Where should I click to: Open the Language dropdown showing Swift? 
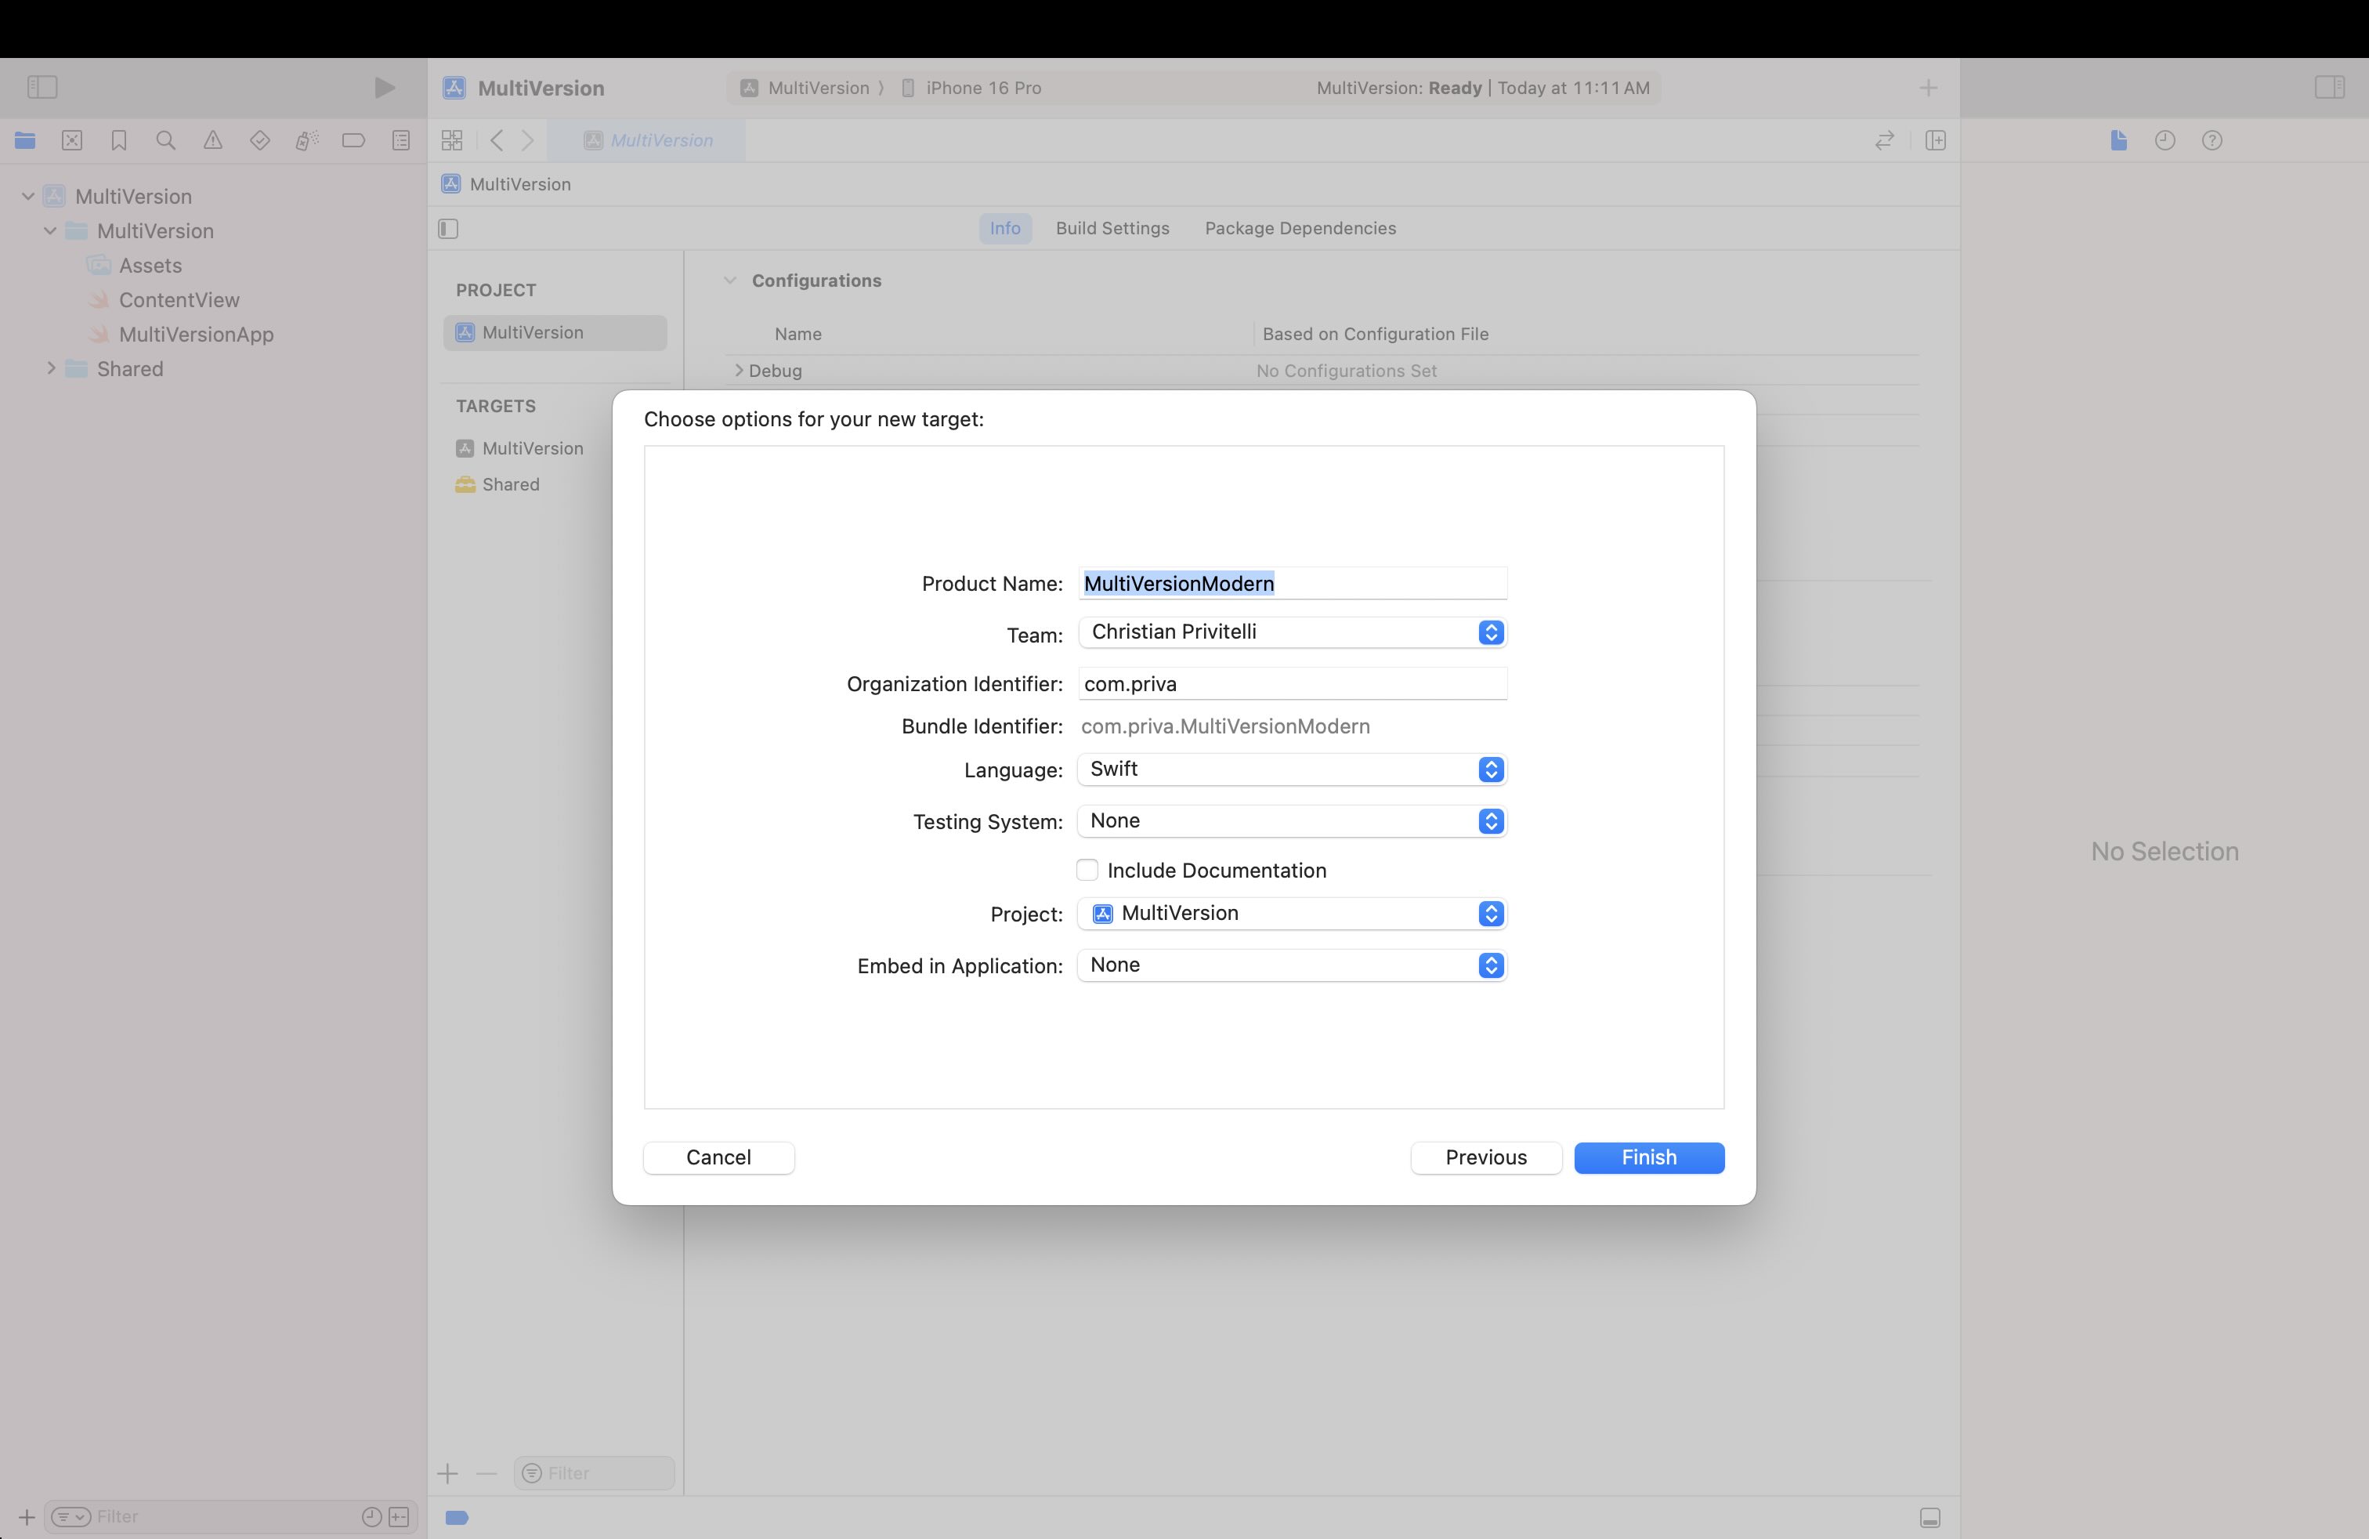point(1292,769)
